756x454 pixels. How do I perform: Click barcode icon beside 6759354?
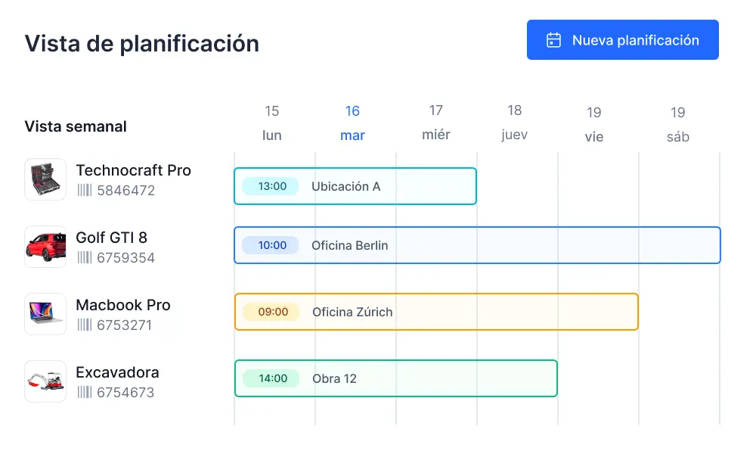click(x=84, y=258)
